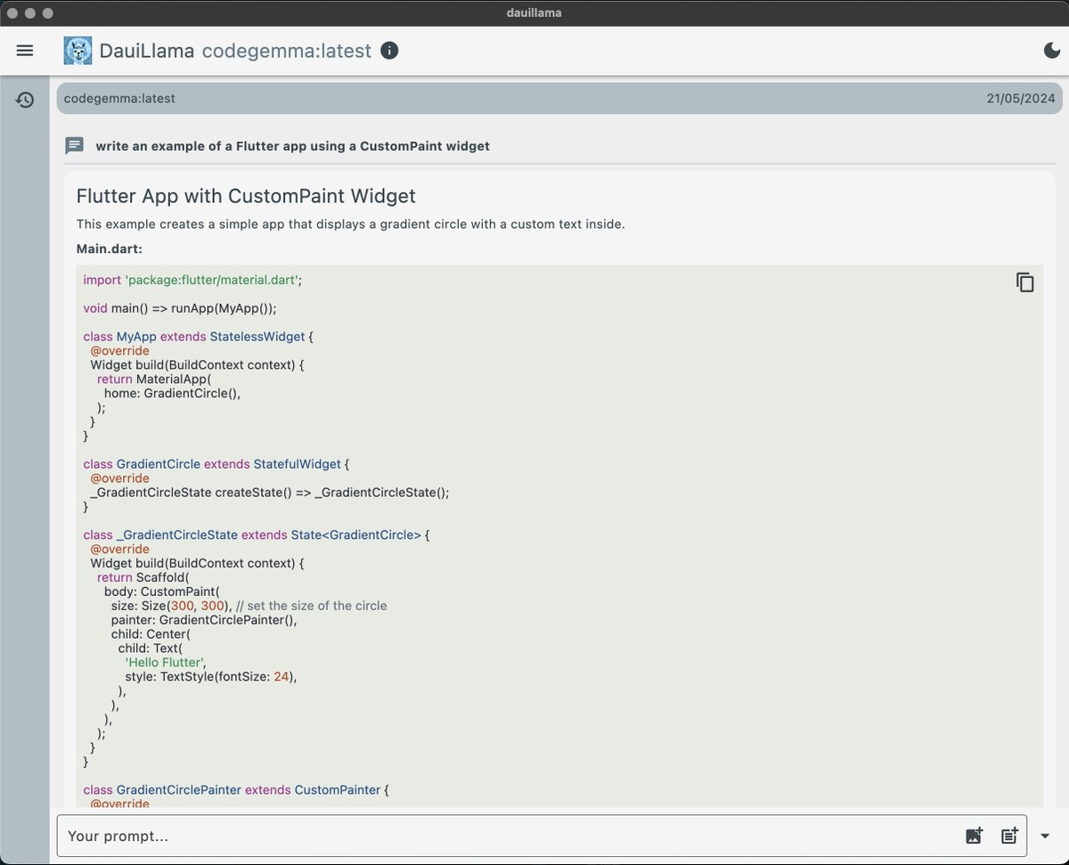Click 'class MyApp extends StatelessWidget' line
Image resolution: width=1069 pixels, height=865 pixels.
[x=199, y=337]
